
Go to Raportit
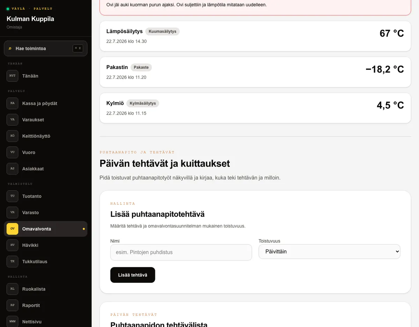coord(46,305)
